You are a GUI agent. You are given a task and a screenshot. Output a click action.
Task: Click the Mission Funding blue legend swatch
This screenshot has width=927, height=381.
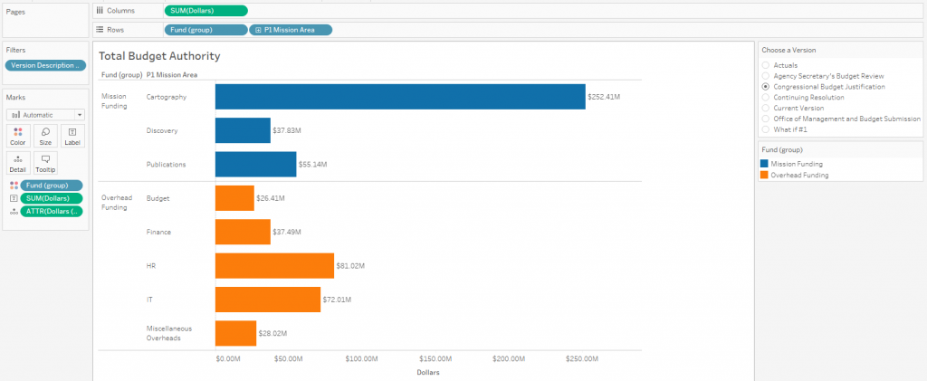pos(764,164)
